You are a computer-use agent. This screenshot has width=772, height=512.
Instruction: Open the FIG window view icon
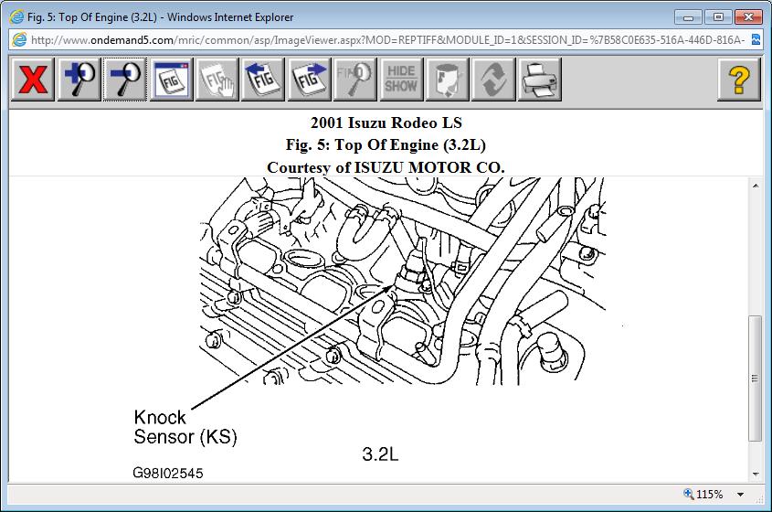(172, 80)
